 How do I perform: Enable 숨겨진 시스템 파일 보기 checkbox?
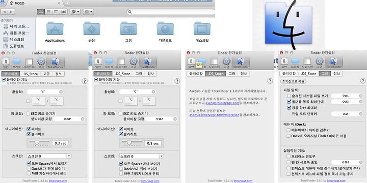pyautogui.click(x=289, y=96)
